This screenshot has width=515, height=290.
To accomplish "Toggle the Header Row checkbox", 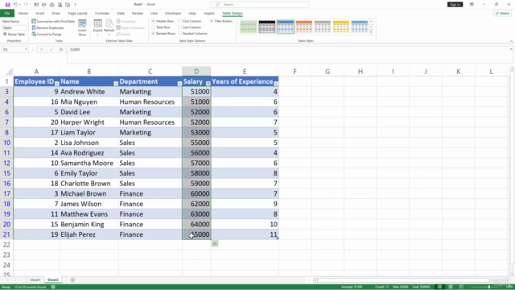I will (154, 21).
